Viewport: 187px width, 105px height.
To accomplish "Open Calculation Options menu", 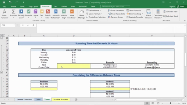I will point(158,14).
